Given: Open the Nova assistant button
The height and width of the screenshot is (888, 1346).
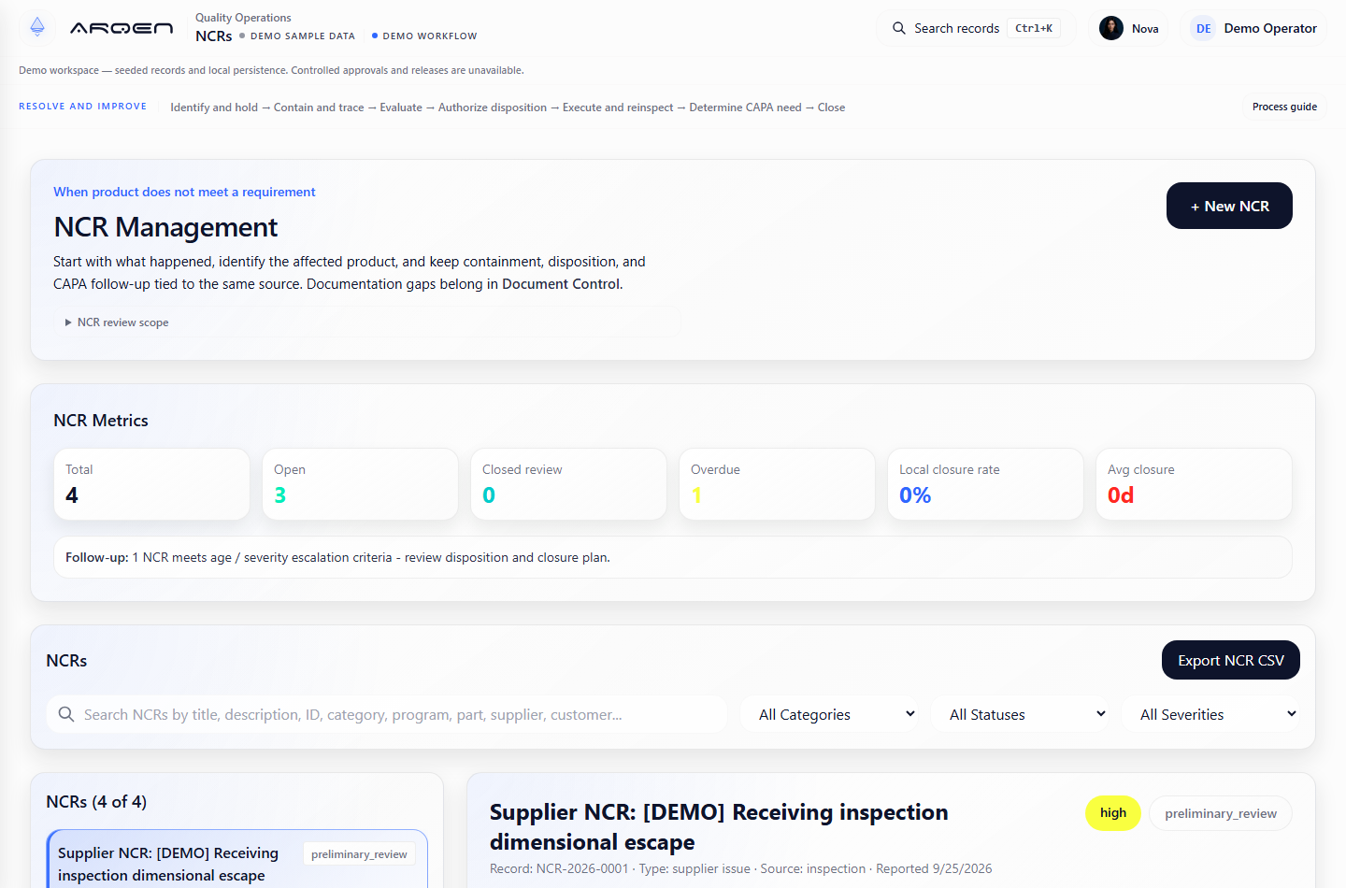Looking at the screenshot, I should (x=1128, y=28).
